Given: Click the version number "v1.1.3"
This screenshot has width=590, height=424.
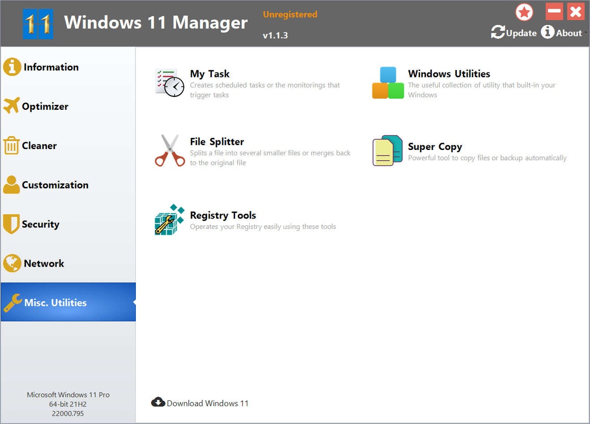Looking at the screenshot, I should click(275, 36).
